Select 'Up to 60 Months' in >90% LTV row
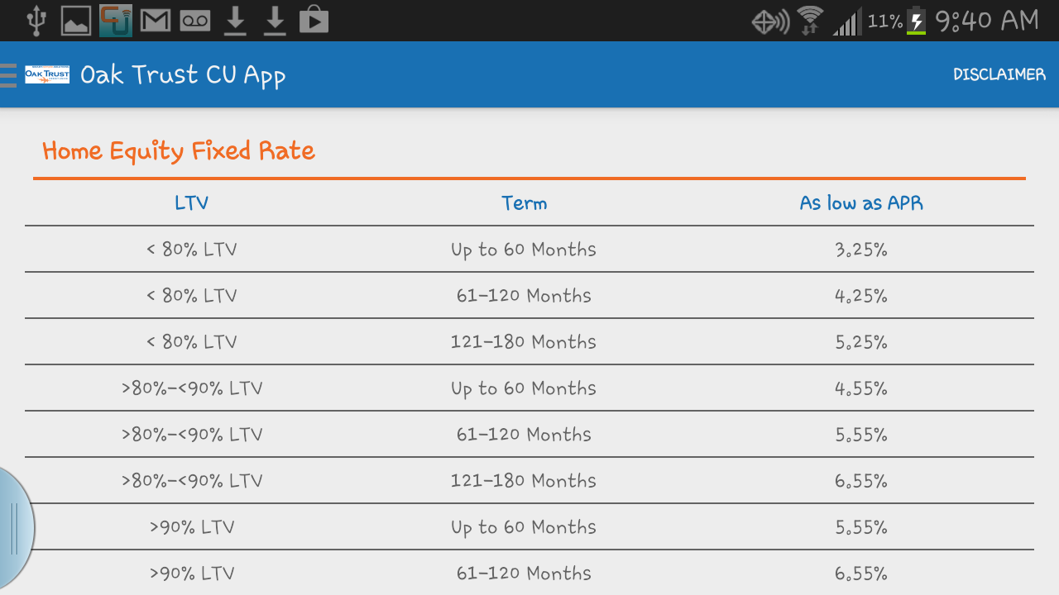This screenshot has height=595, width=1059. pyautogui.click(x=524, y=527)
